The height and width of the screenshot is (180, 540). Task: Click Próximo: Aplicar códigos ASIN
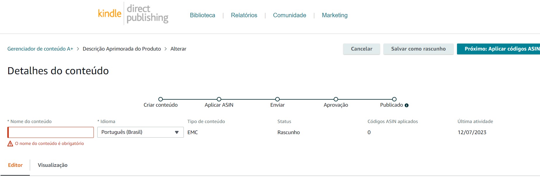[x=501, y=49]
